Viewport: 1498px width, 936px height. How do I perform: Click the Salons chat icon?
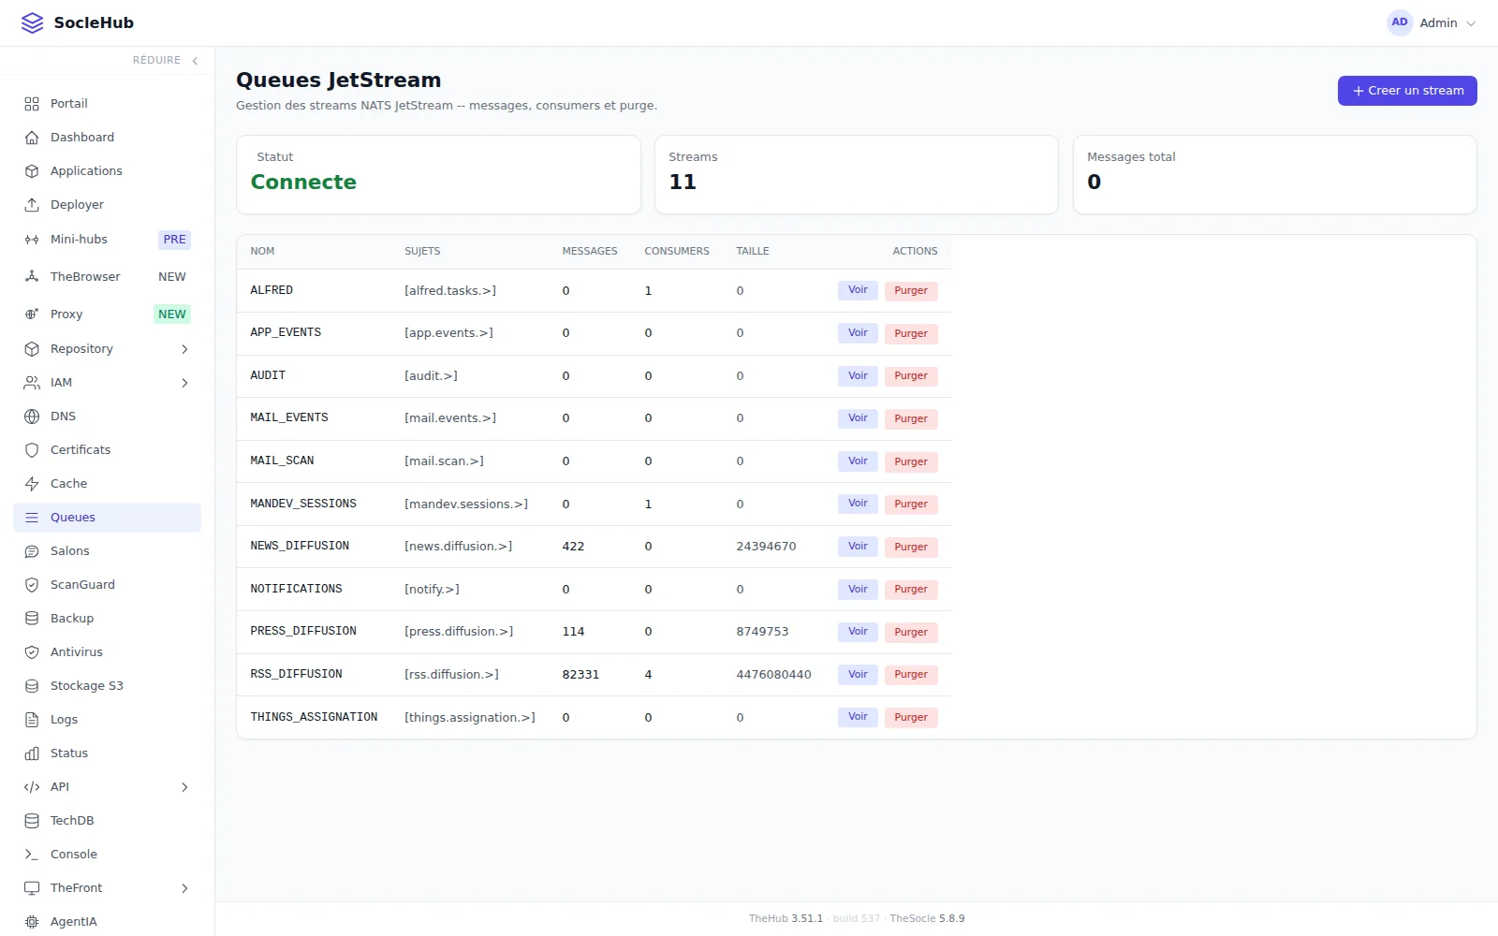coord(32,551)
